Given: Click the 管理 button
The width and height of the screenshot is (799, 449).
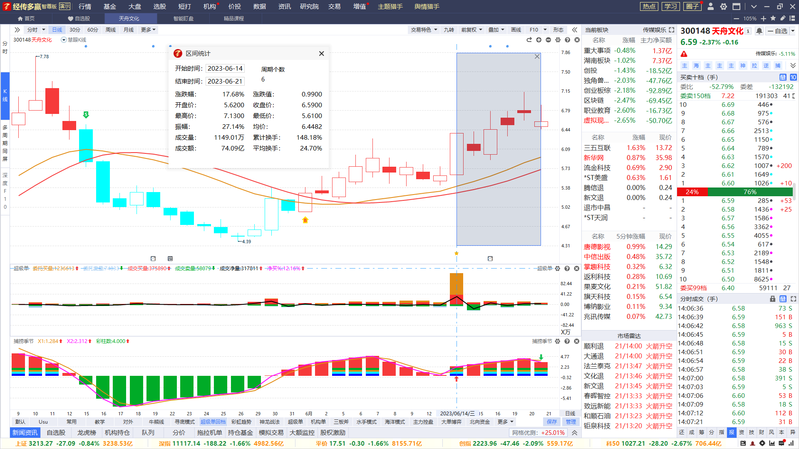Looking at the screenshot, I should [571, 422].
